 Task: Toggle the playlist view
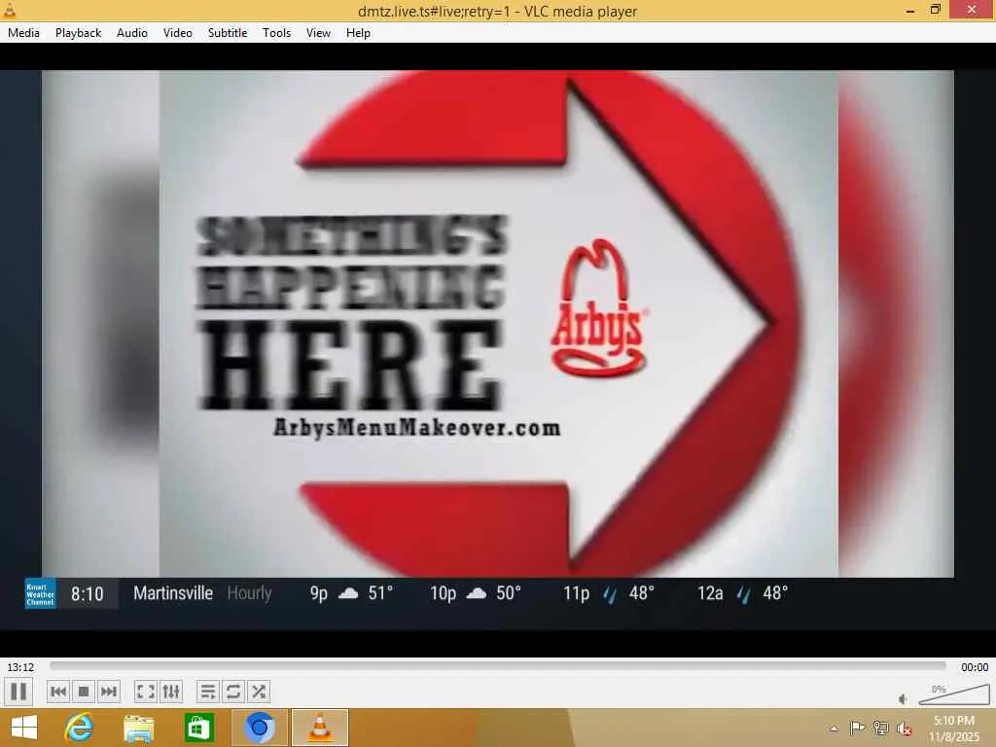[x=208, y=692]
